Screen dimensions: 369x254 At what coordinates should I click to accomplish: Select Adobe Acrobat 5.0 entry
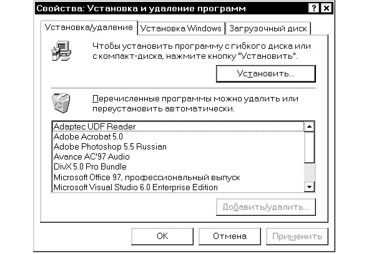178,137
